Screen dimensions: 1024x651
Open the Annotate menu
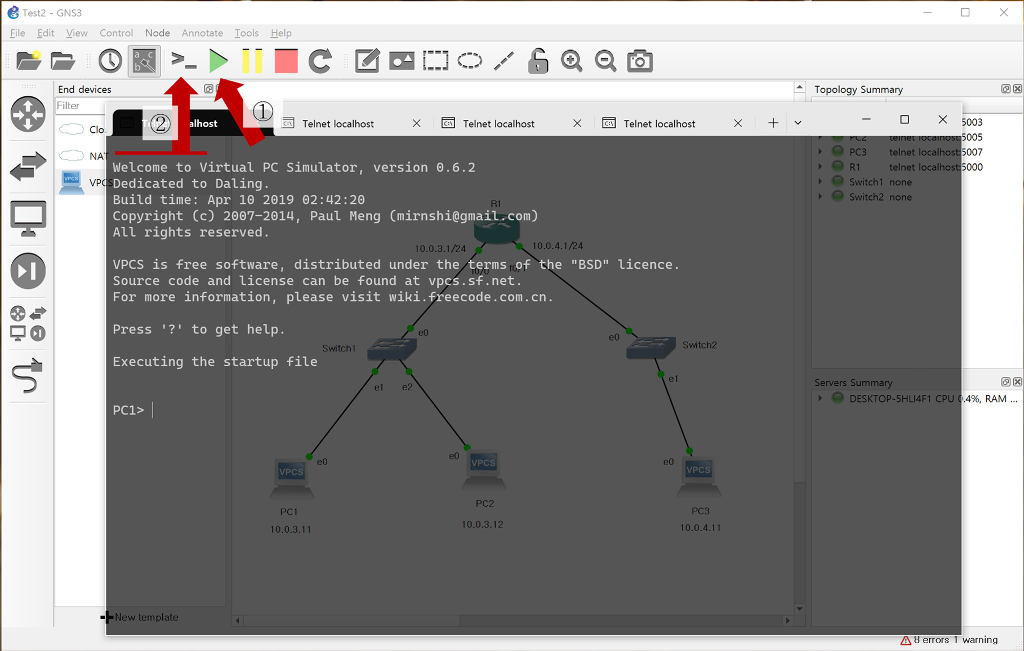click(x=202, y=33)
